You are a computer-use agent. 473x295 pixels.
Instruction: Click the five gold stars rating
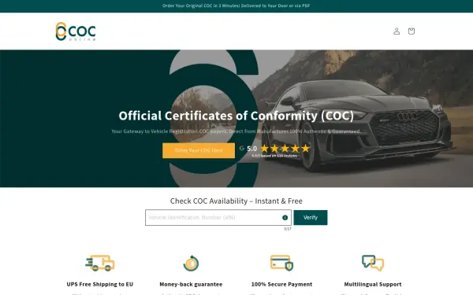pyautogui.click(x=285, y=149)
